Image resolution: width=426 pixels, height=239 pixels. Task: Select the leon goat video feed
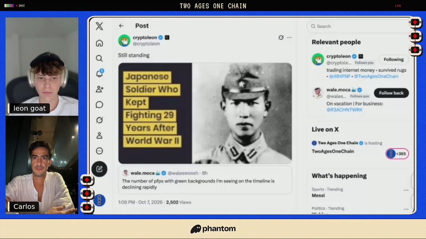pos(42,67)
